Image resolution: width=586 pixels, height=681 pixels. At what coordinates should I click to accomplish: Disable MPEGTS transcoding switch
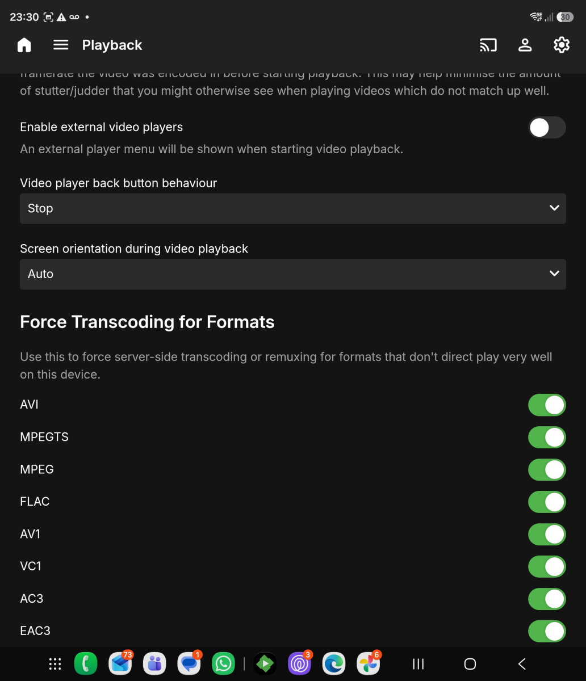[x=547, y=438]
